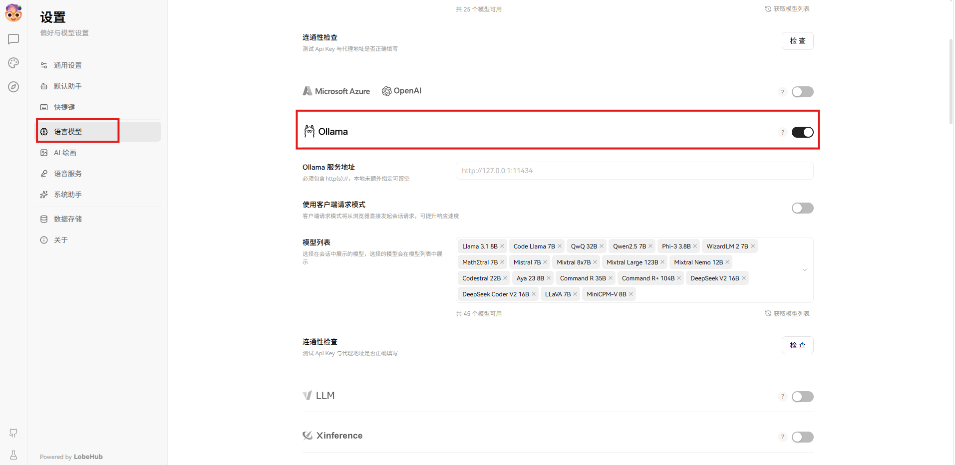Open the chat conversation icon in sidebar
Viewport: 955px width, 465px height.
[x=13, y=39]
